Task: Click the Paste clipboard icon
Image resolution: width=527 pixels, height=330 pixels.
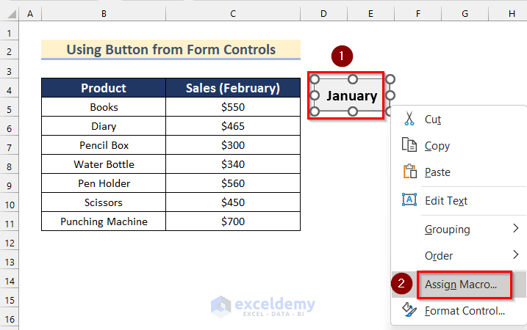Action: point(409,172)
